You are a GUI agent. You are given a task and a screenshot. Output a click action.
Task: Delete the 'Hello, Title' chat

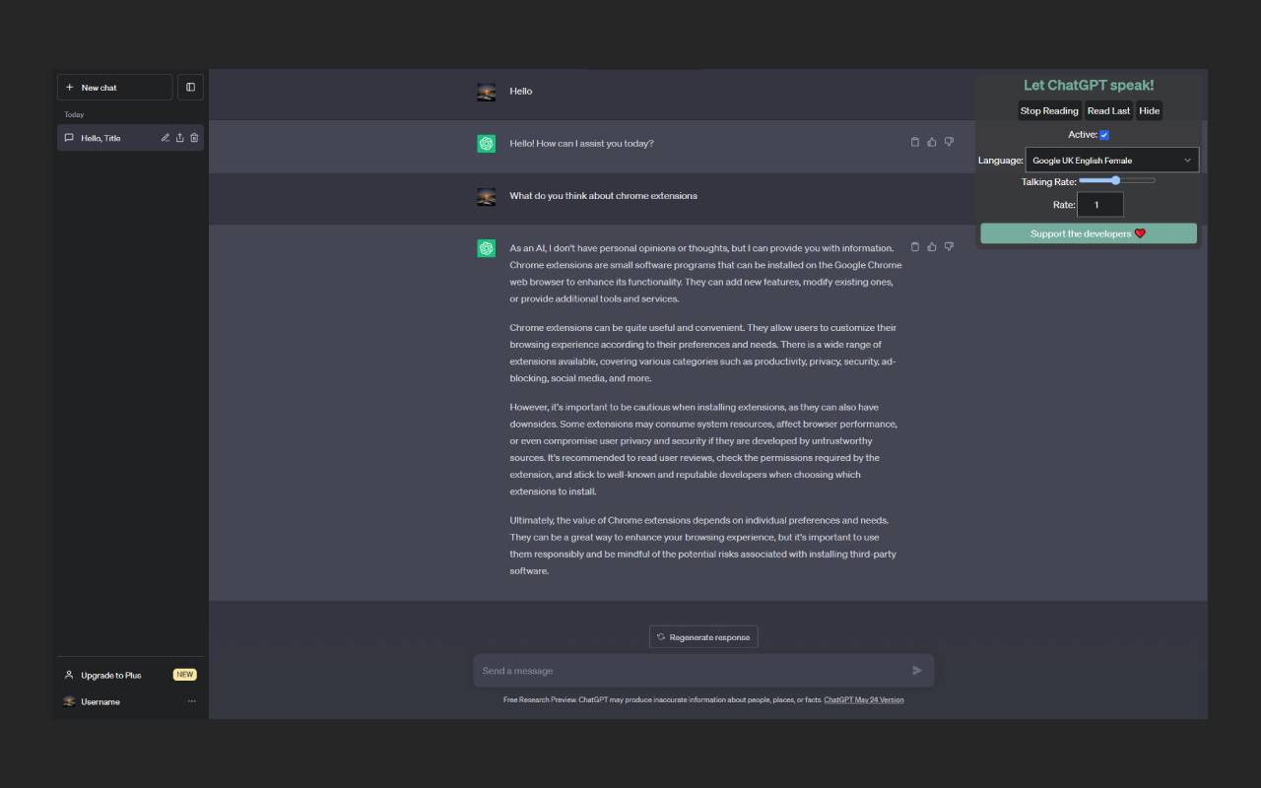[x=194, y=138]
